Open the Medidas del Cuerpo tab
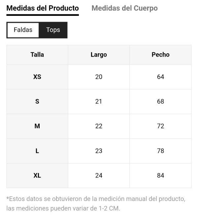Image resolution: width=198 pixels, height=219 pixels. pyautogui.click(x=124, y=8)
